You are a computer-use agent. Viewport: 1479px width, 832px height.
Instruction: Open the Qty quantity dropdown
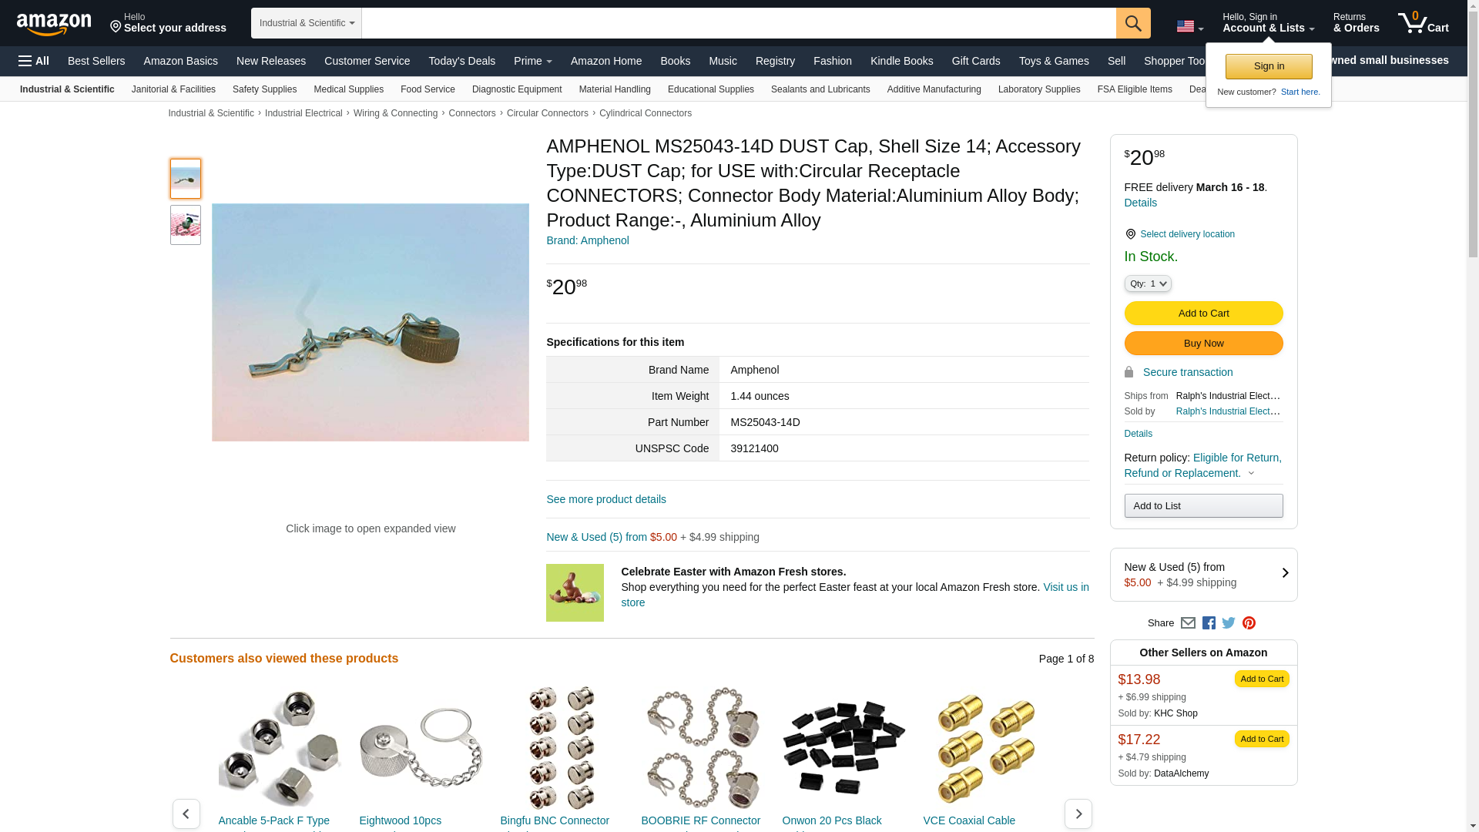[x=1147, y=283]
